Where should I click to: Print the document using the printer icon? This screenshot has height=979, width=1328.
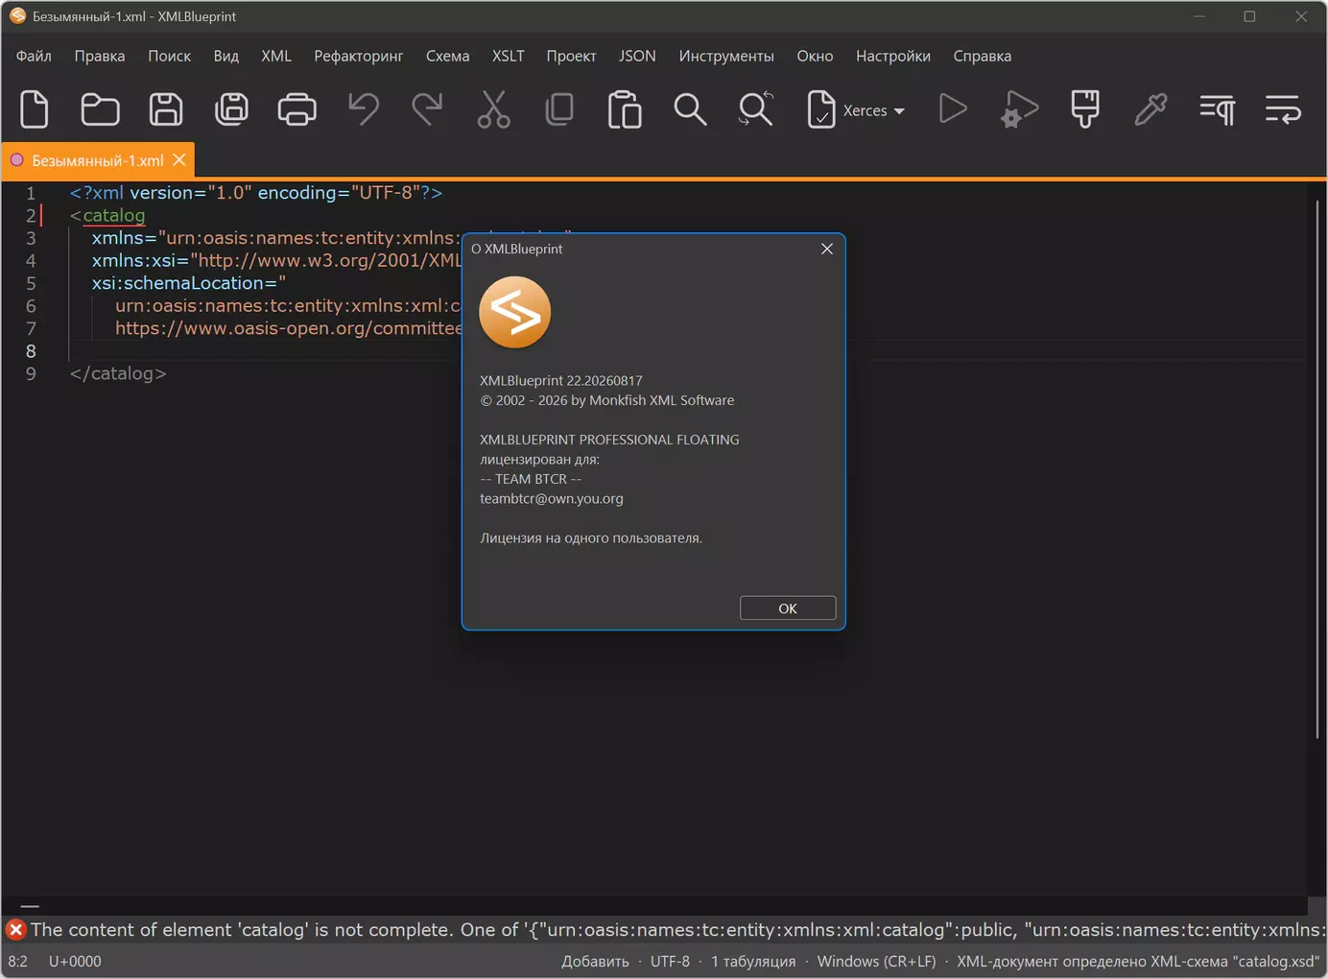[296, 109]
